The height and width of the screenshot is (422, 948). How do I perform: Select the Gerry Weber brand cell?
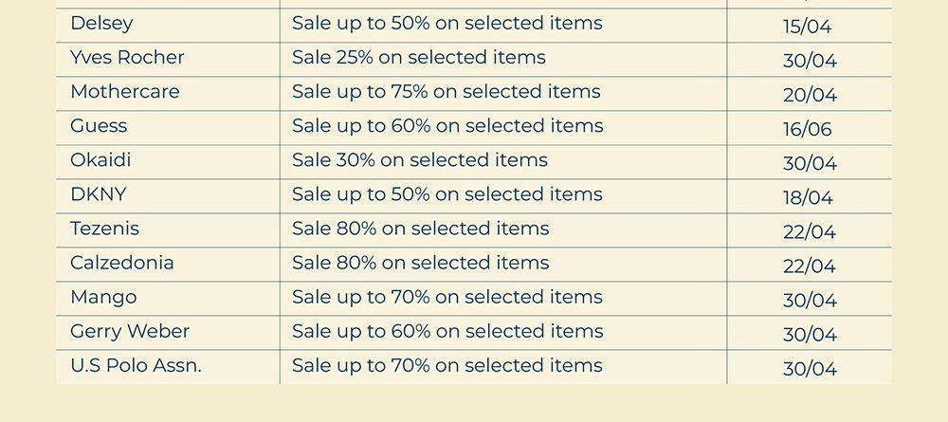point(130,331)
